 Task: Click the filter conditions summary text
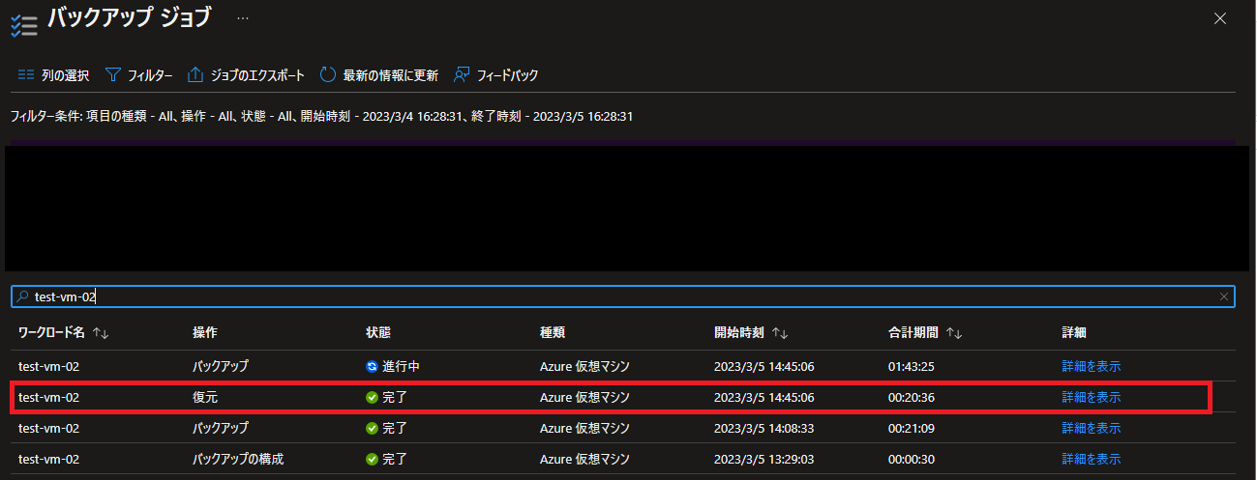click(x=321, y=116)
